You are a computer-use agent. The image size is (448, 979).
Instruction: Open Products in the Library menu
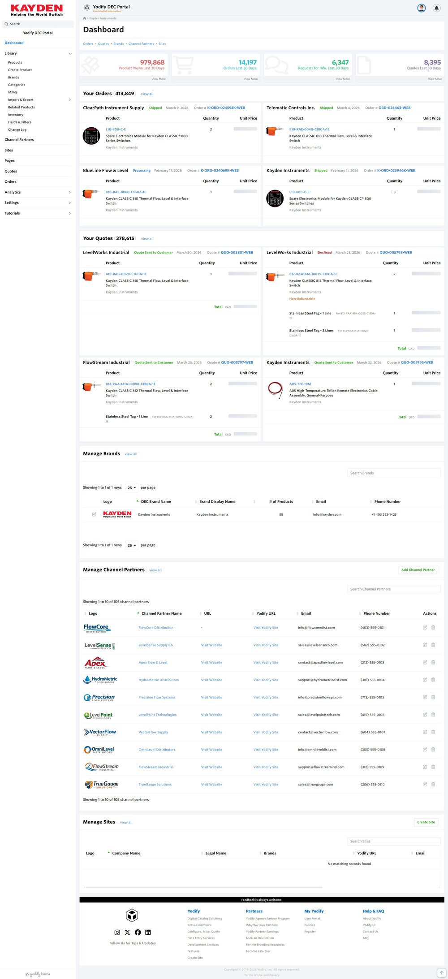[x=15, y=63]
